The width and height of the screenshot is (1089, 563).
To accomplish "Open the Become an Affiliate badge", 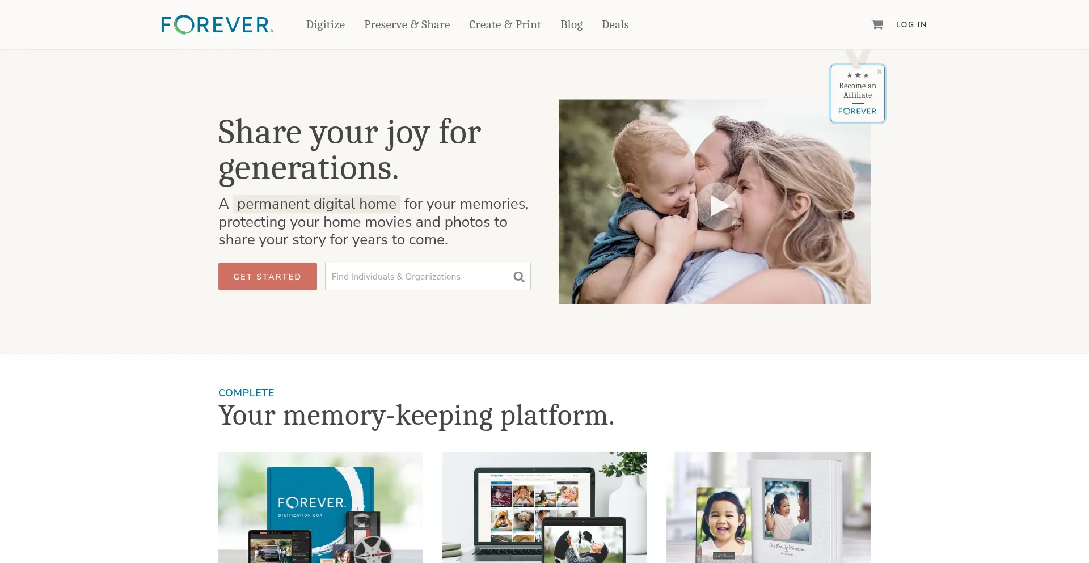I will click(x=858, y=94).
